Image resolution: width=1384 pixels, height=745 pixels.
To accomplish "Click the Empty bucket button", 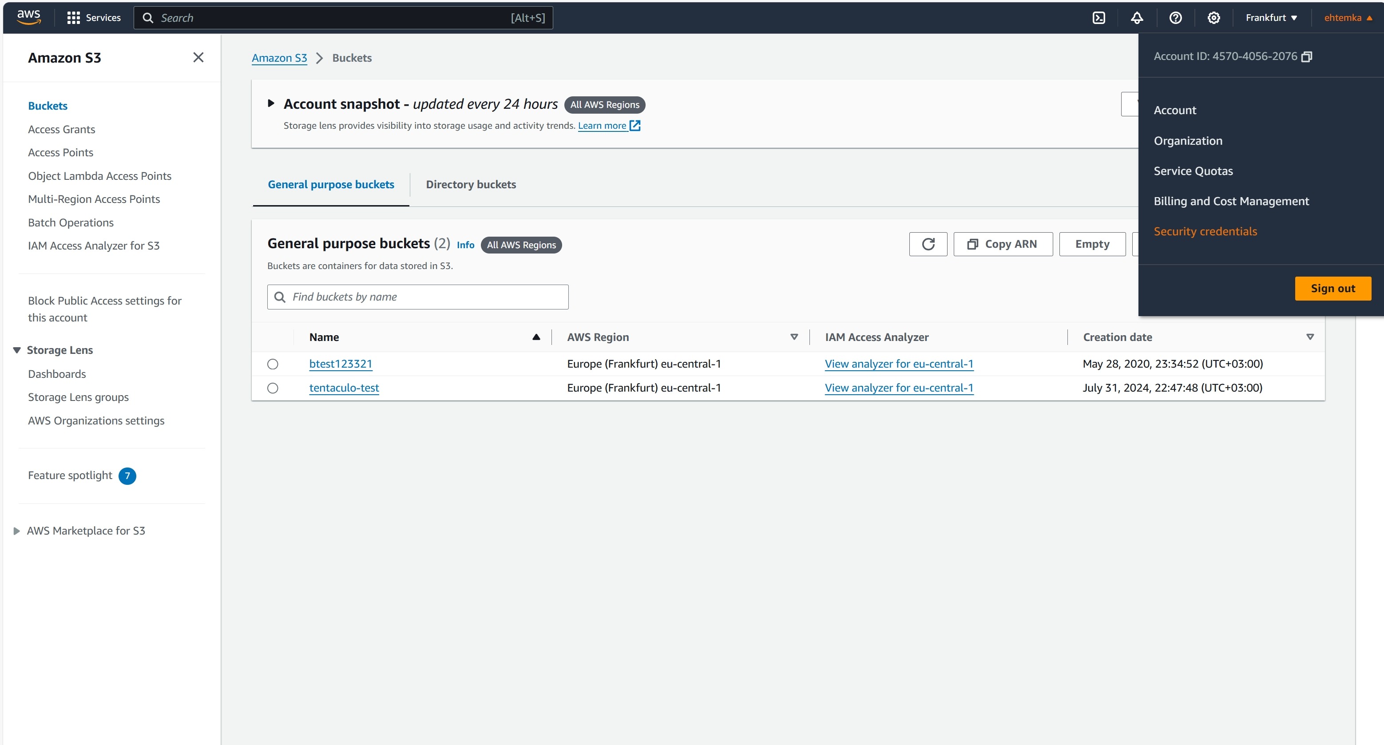I will (1092, 244).
